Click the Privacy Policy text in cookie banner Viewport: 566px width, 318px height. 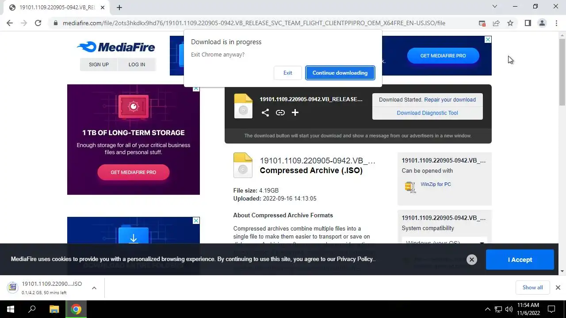click(x=355, y=259)
